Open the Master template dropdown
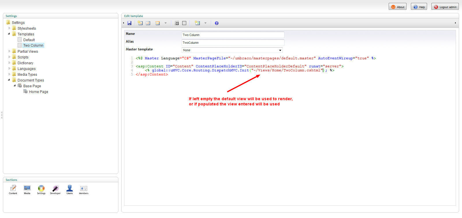The width and height of the screenshot is (462, 218). (232, 50)
